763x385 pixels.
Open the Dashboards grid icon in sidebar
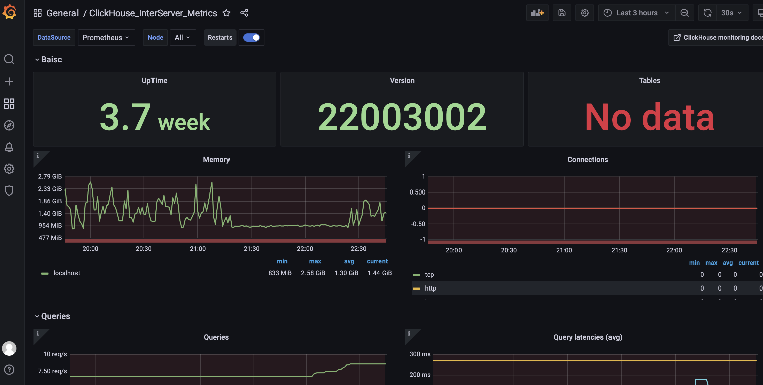coord(9,104)
